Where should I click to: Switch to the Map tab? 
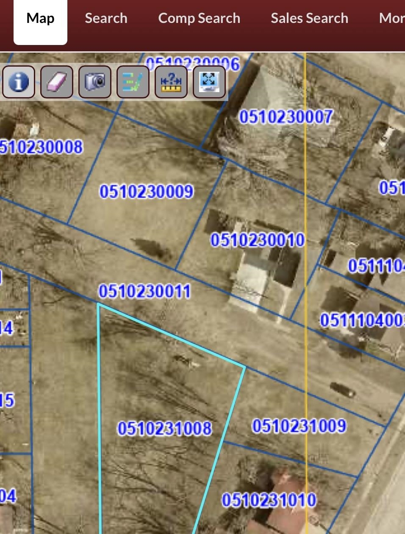[40, 19]
